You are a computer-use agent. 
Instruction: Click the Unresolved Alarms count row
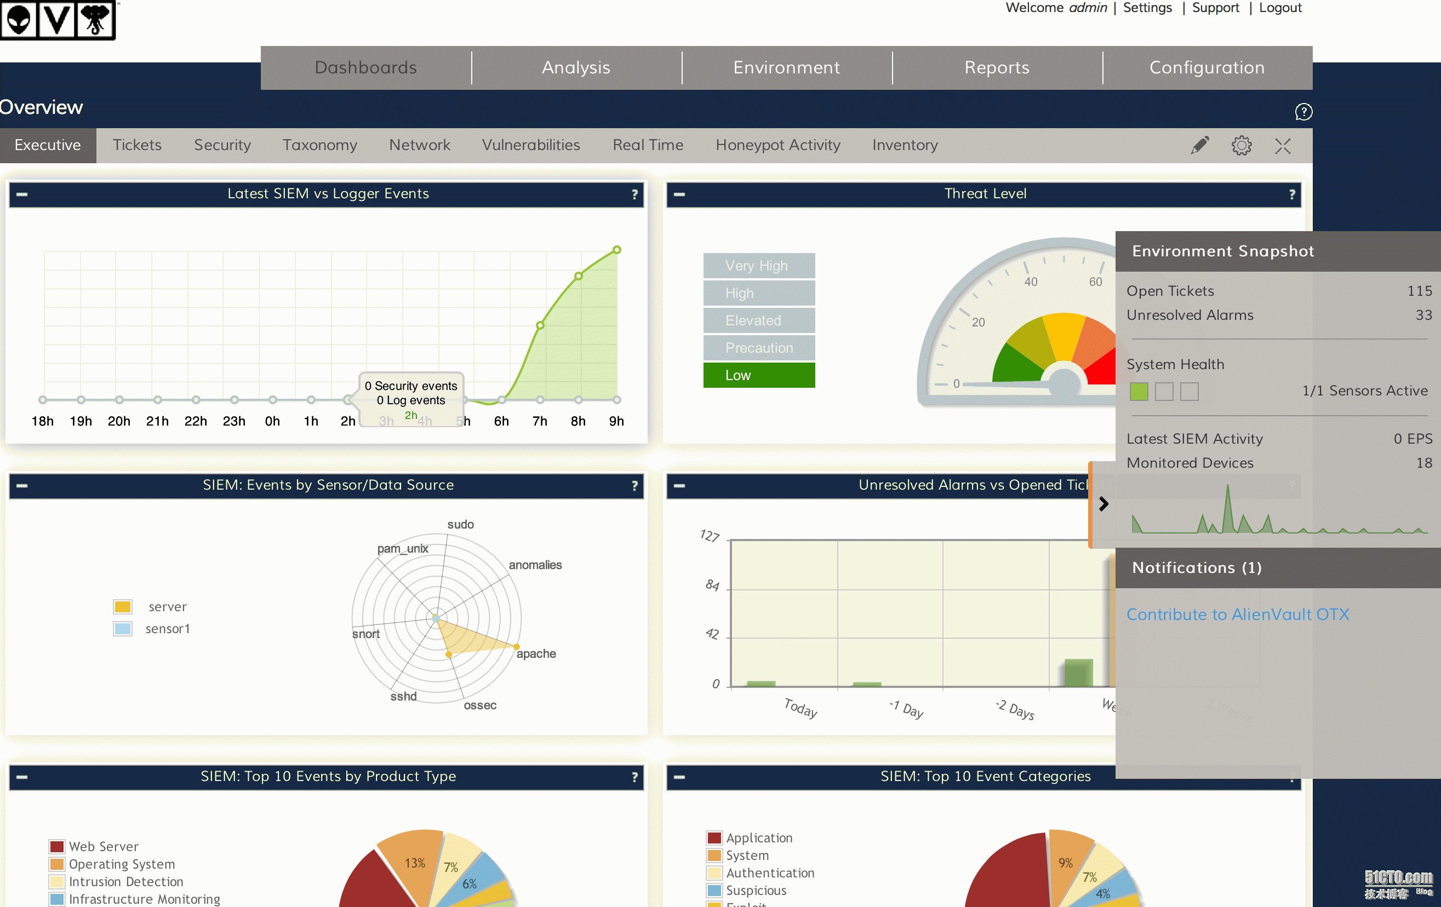[x=1279, y=315]
